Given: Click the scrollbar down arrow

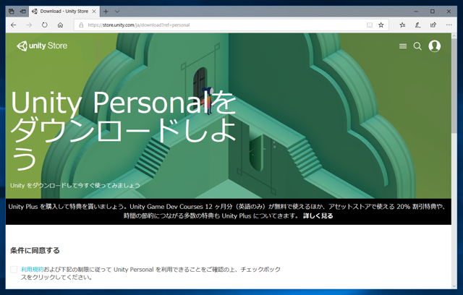Looking at the screenshot, I should tap(454, 286).
